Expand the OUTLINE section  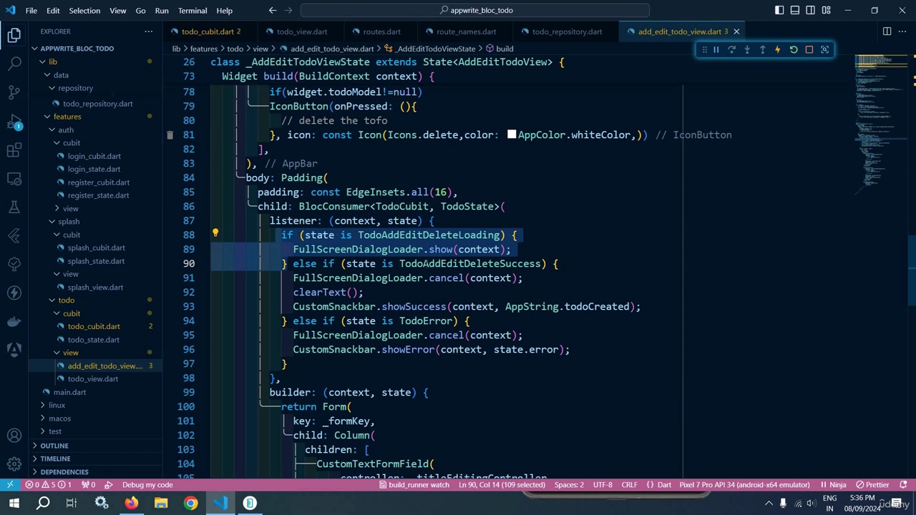click(54, 446)
